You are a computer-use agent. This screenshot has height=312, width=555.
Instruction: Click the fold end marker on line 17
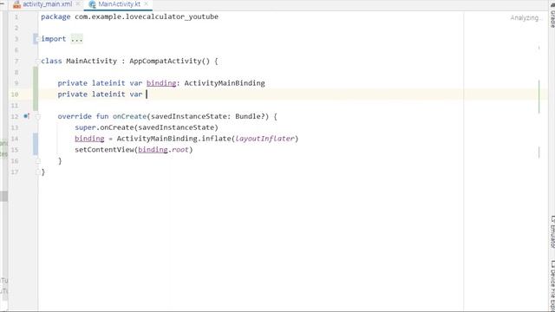pos(38,172)
